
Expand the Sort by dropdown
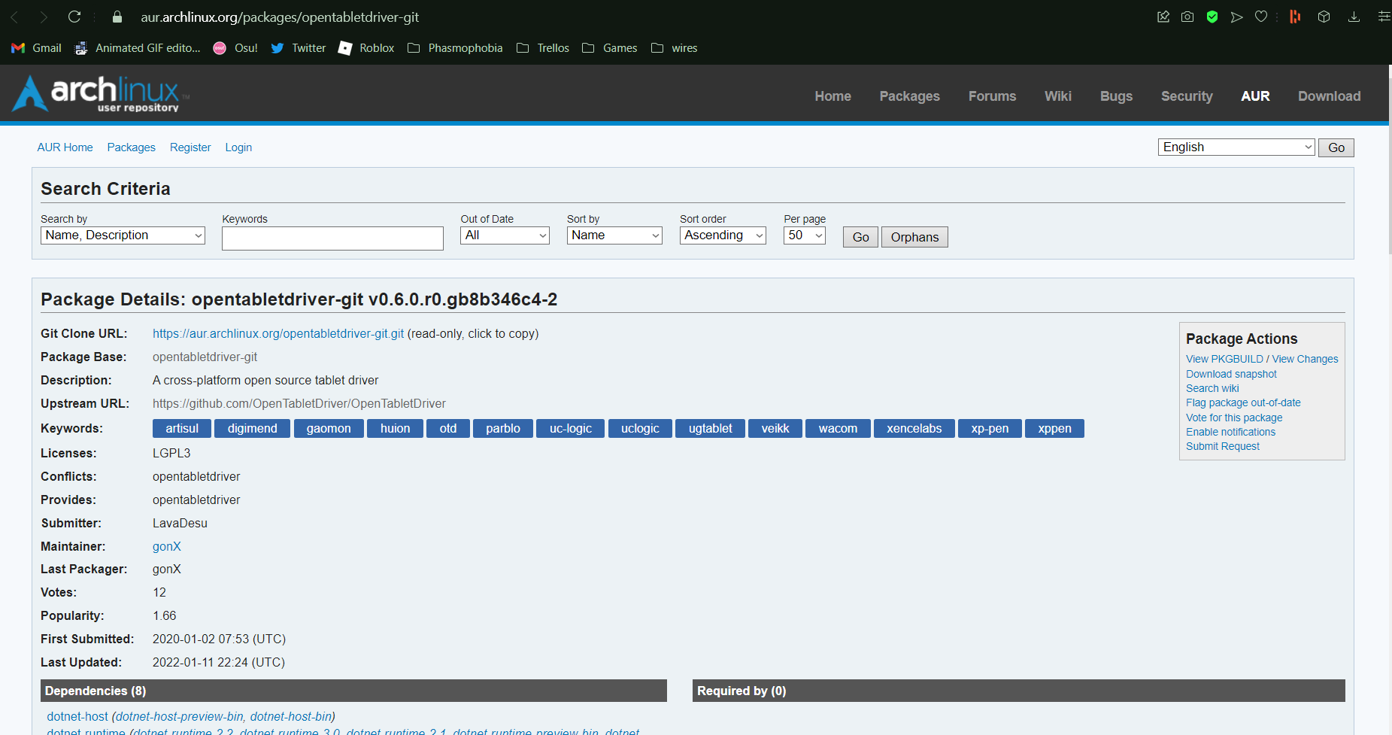(x=614, y=235)
